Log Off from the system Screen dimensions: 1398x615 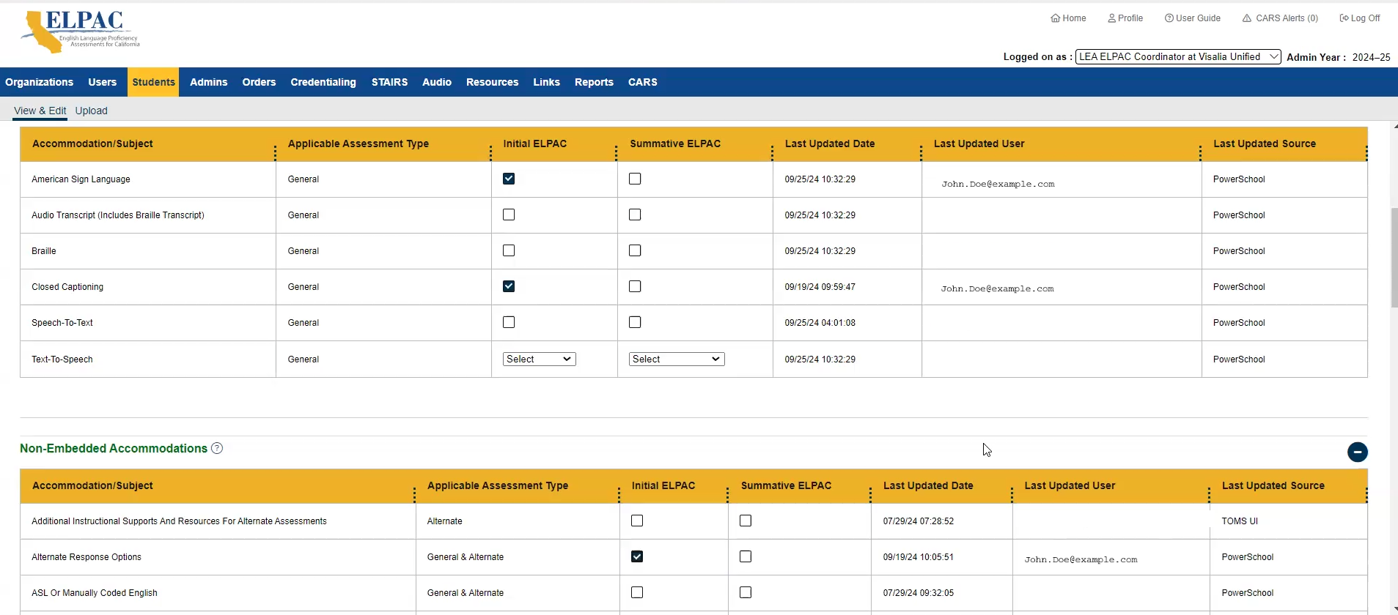1359,18
